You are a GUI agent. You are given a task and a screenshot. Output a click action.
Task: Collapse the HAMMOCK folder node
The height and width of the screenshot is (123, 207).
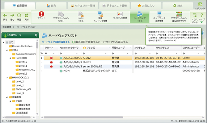pyautogui.click(x=10, y=58)
